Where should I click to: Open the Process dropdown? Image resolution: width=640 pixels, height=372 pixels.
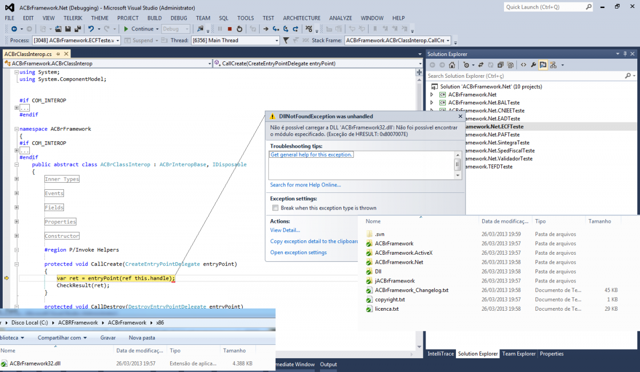click(x=118, y=41)
